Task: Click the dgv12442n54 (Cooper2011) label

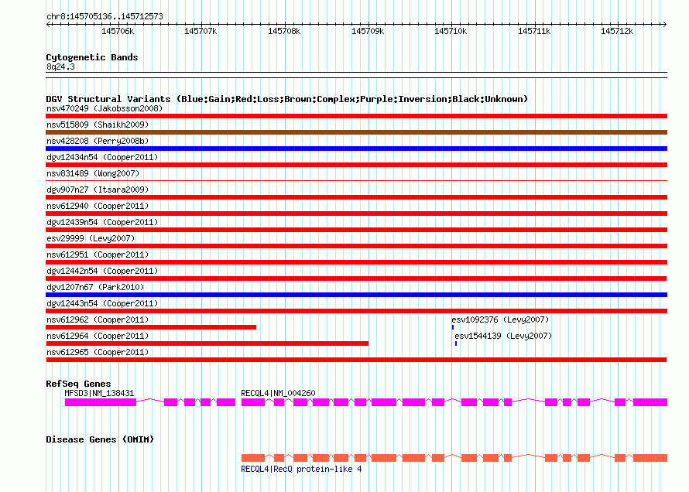Action: (102, 271)
